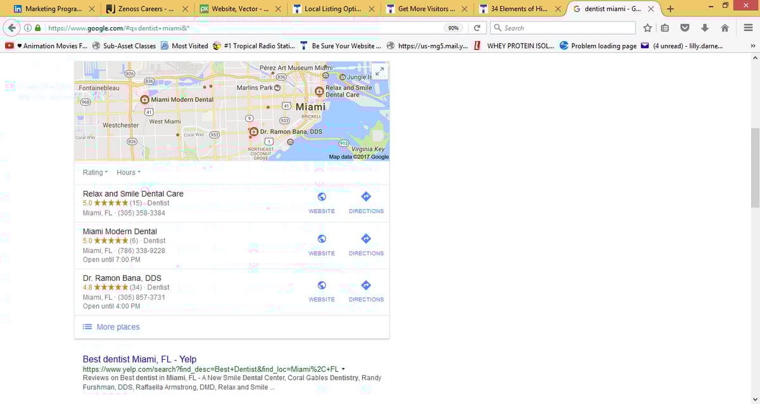The height and width of the screenshot is (404, 760).
Task: Open the Downloads arrow icon
Action: [705, 28]
